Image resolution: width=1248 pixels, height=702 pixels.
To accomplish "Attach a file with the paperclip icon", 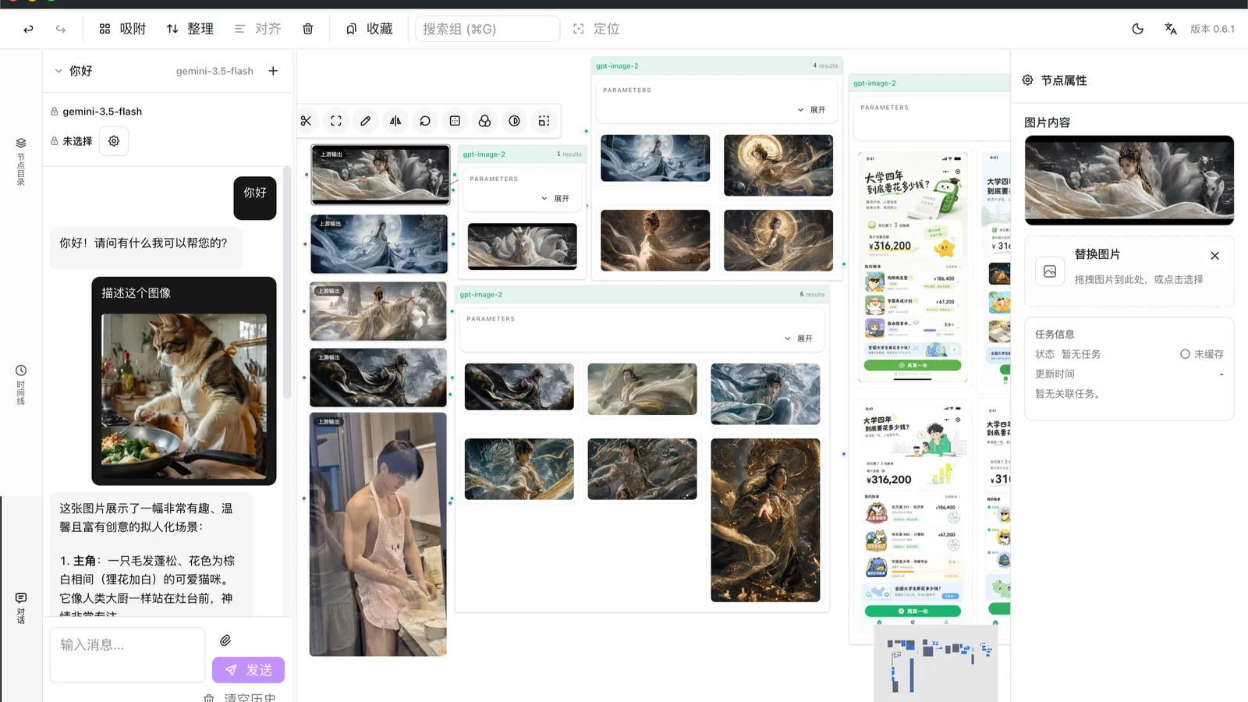I will [x=225, y=640].
